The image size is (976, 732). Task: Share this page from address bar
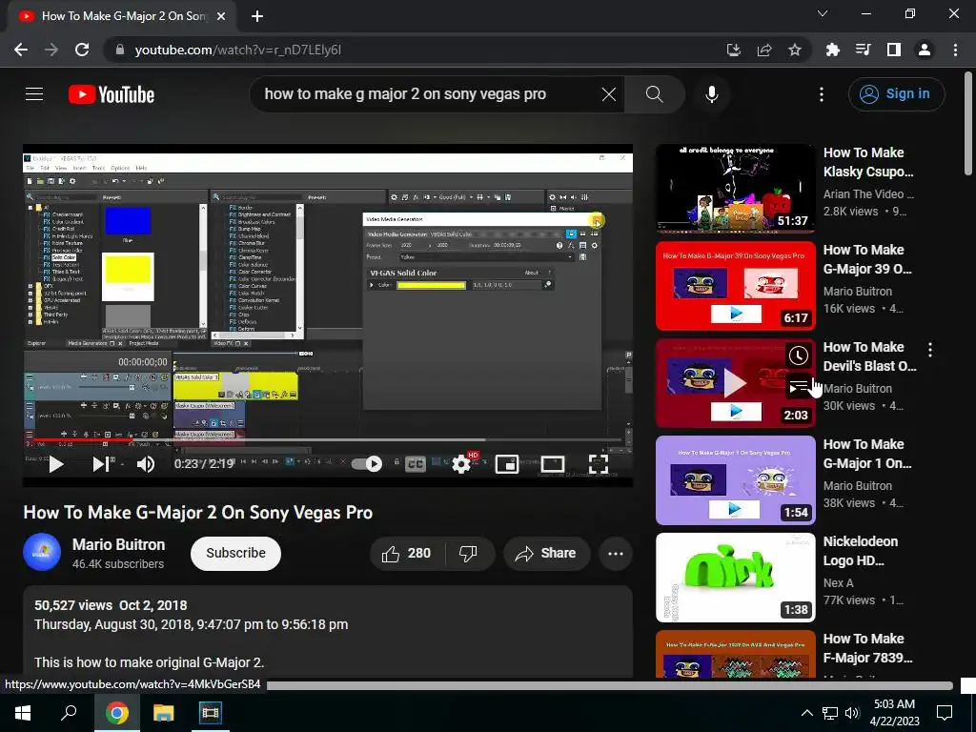(764, 50)
